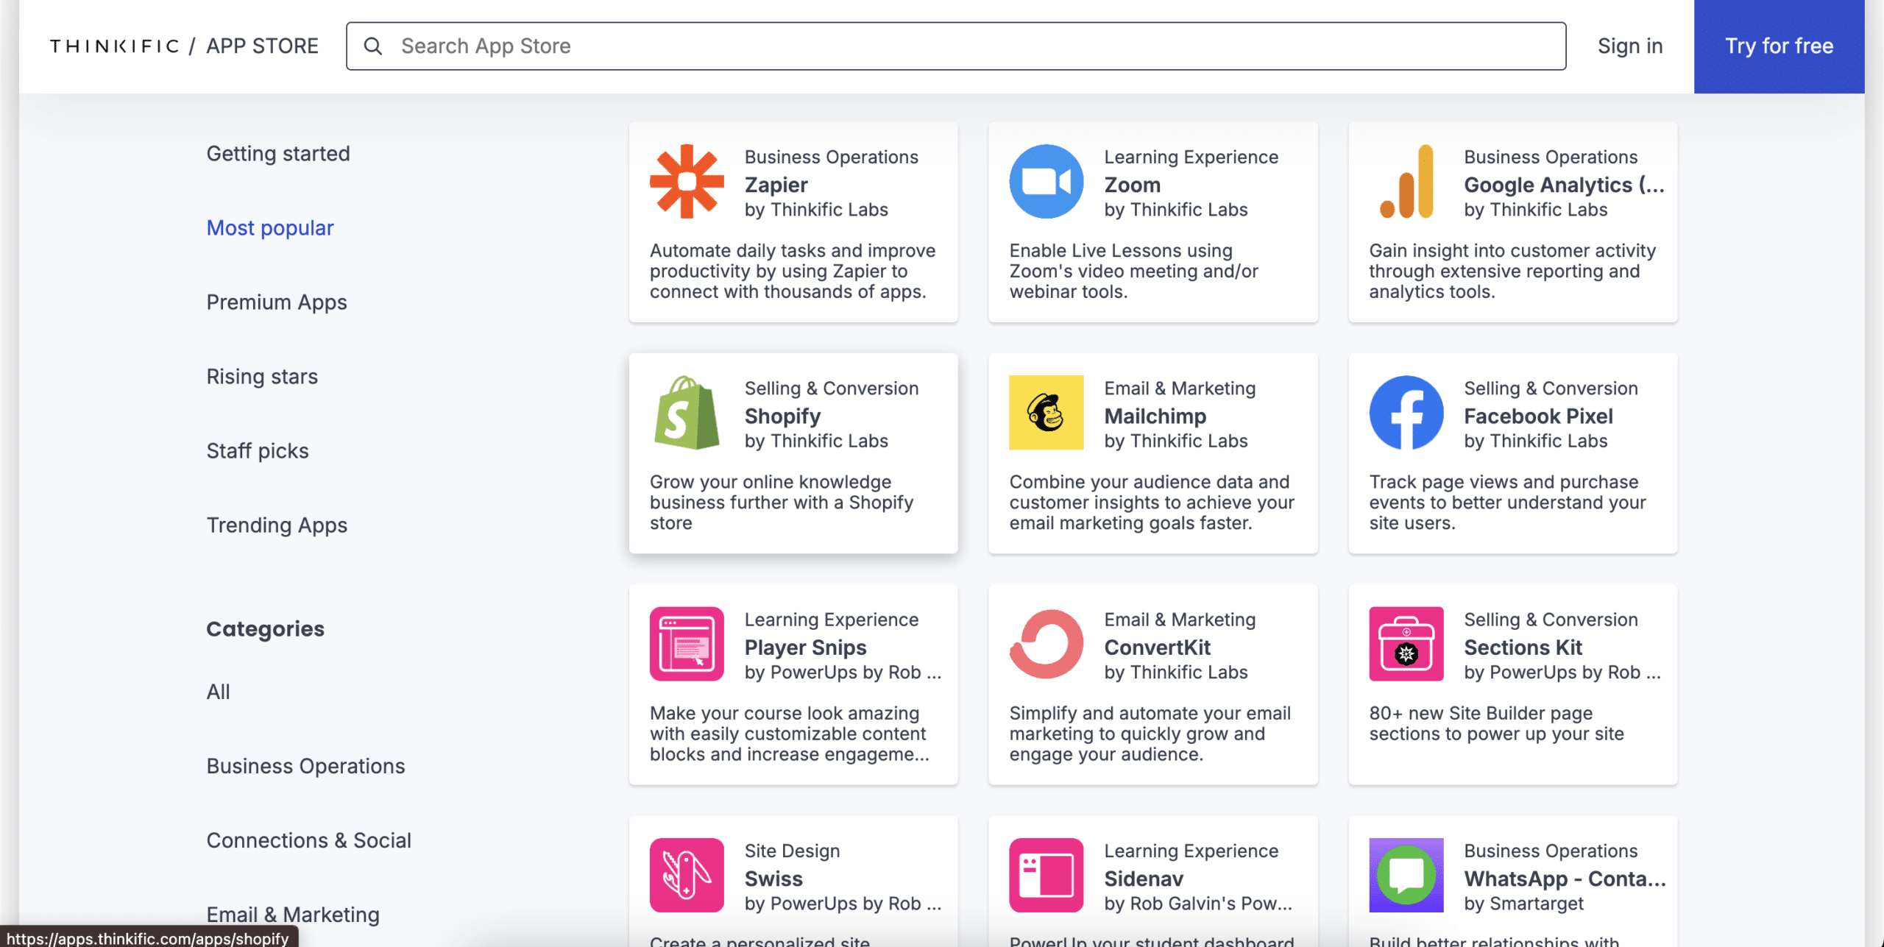The height and width of the screenshot is (947, 1884).
Task: Click the Sign in link
Action: (1630, 46)
